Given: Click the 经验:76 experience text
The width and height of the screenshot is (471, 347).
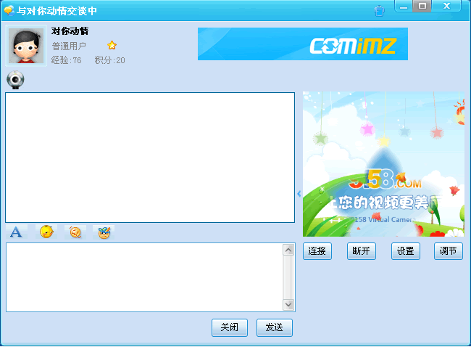Looking at the screenshot, I should coord(66,60).
